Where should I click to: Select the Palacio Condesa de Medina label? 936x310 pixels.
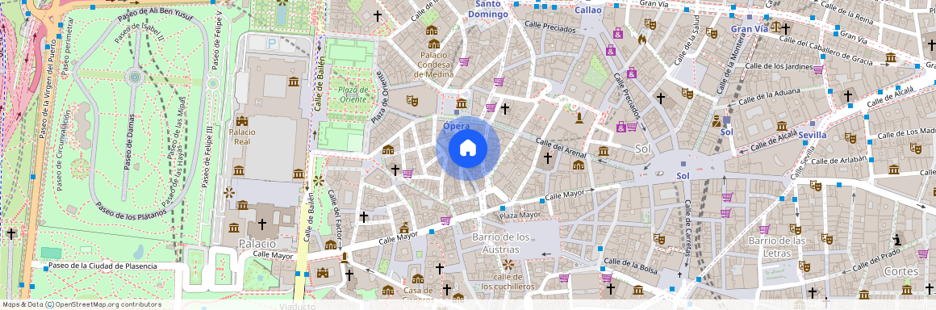(x=435, y=65)
